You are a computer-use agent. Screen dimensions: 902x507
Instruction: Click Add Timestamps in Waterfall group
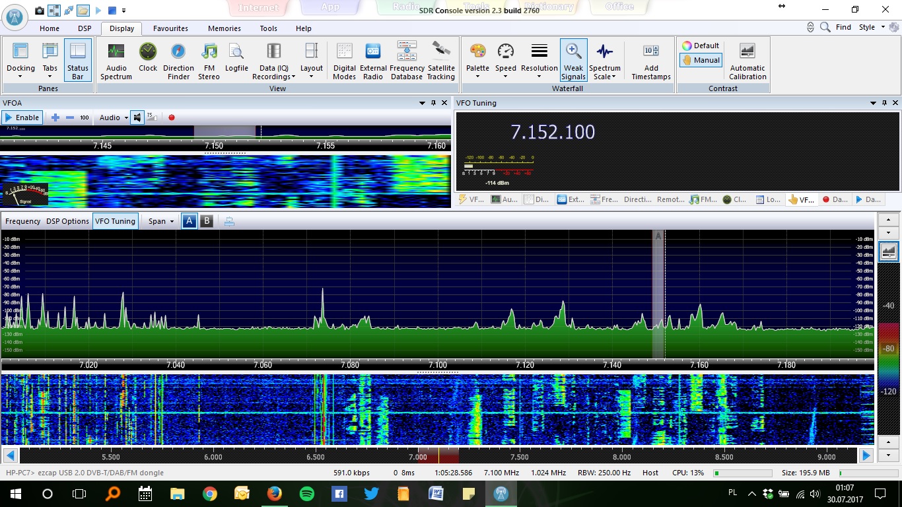(x=651, y=60)
